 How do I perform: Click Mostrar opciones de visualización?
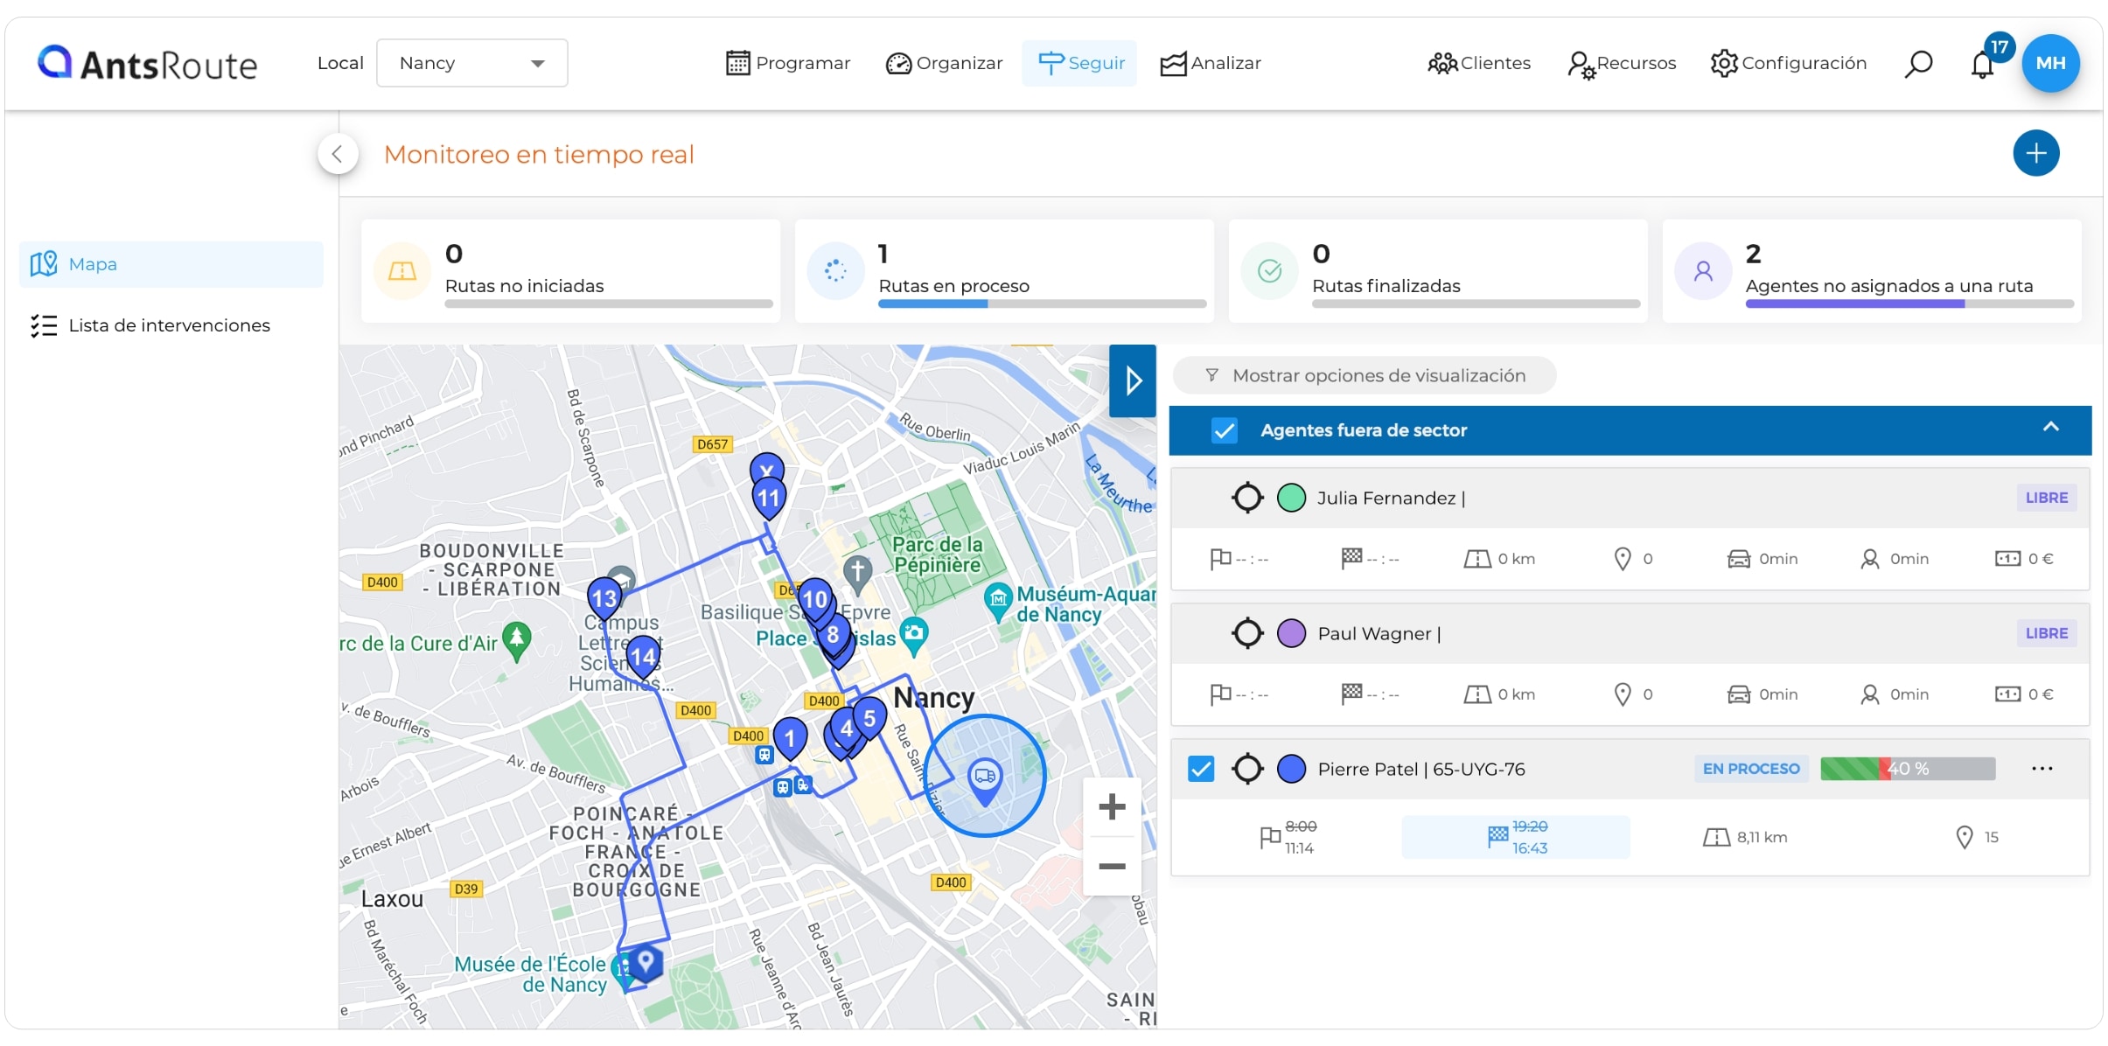(1365, 375)
